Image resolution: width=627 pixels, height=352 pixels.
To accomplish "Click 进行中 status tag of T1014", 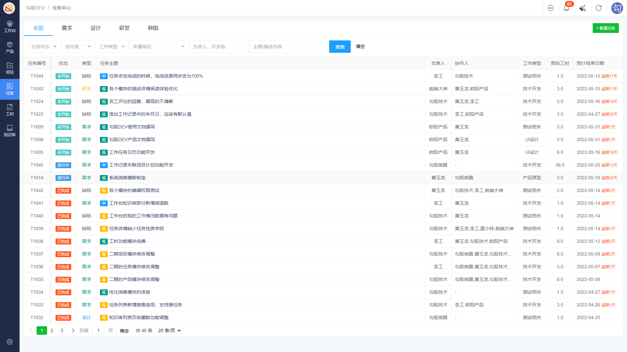I will click(63, 178).
